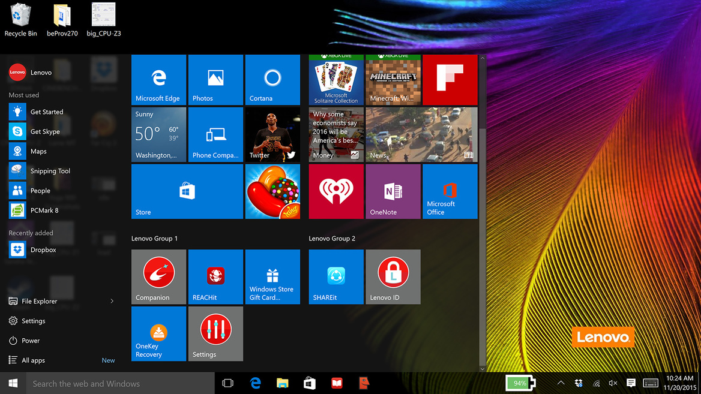The height and width of the screenshot is (394, 701).
Task: Open the Lenovo Settings tile
Action: (215, 333)
